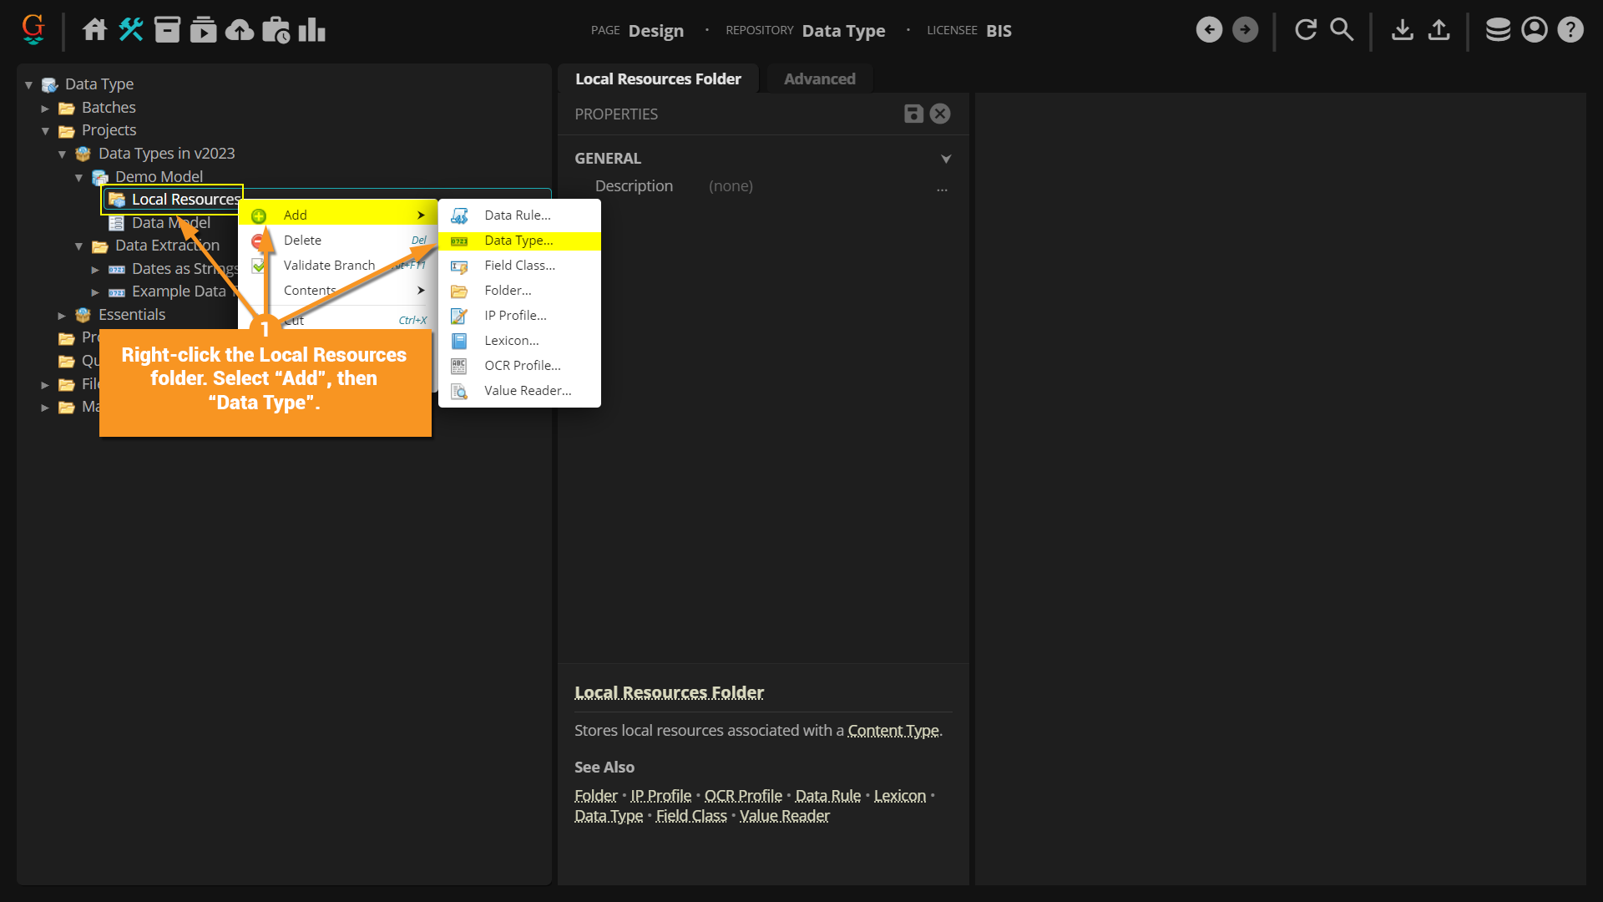Choose Value Reader... from submenu

[528, 391]
